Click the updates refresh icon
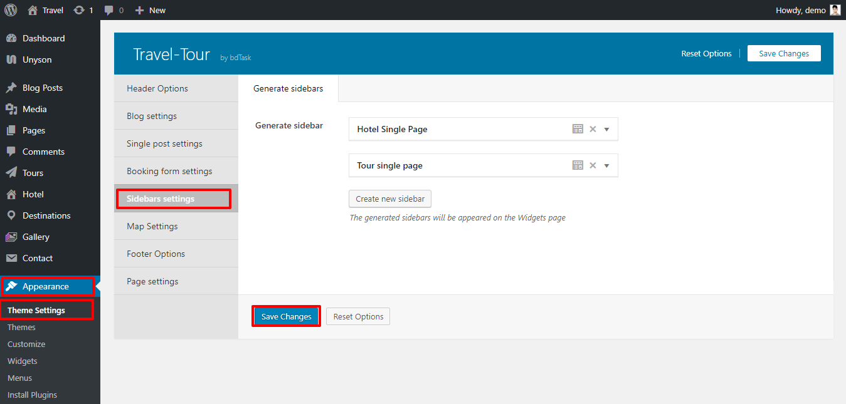The width and height of the screenshot is (846, 404). click(79, 10)
